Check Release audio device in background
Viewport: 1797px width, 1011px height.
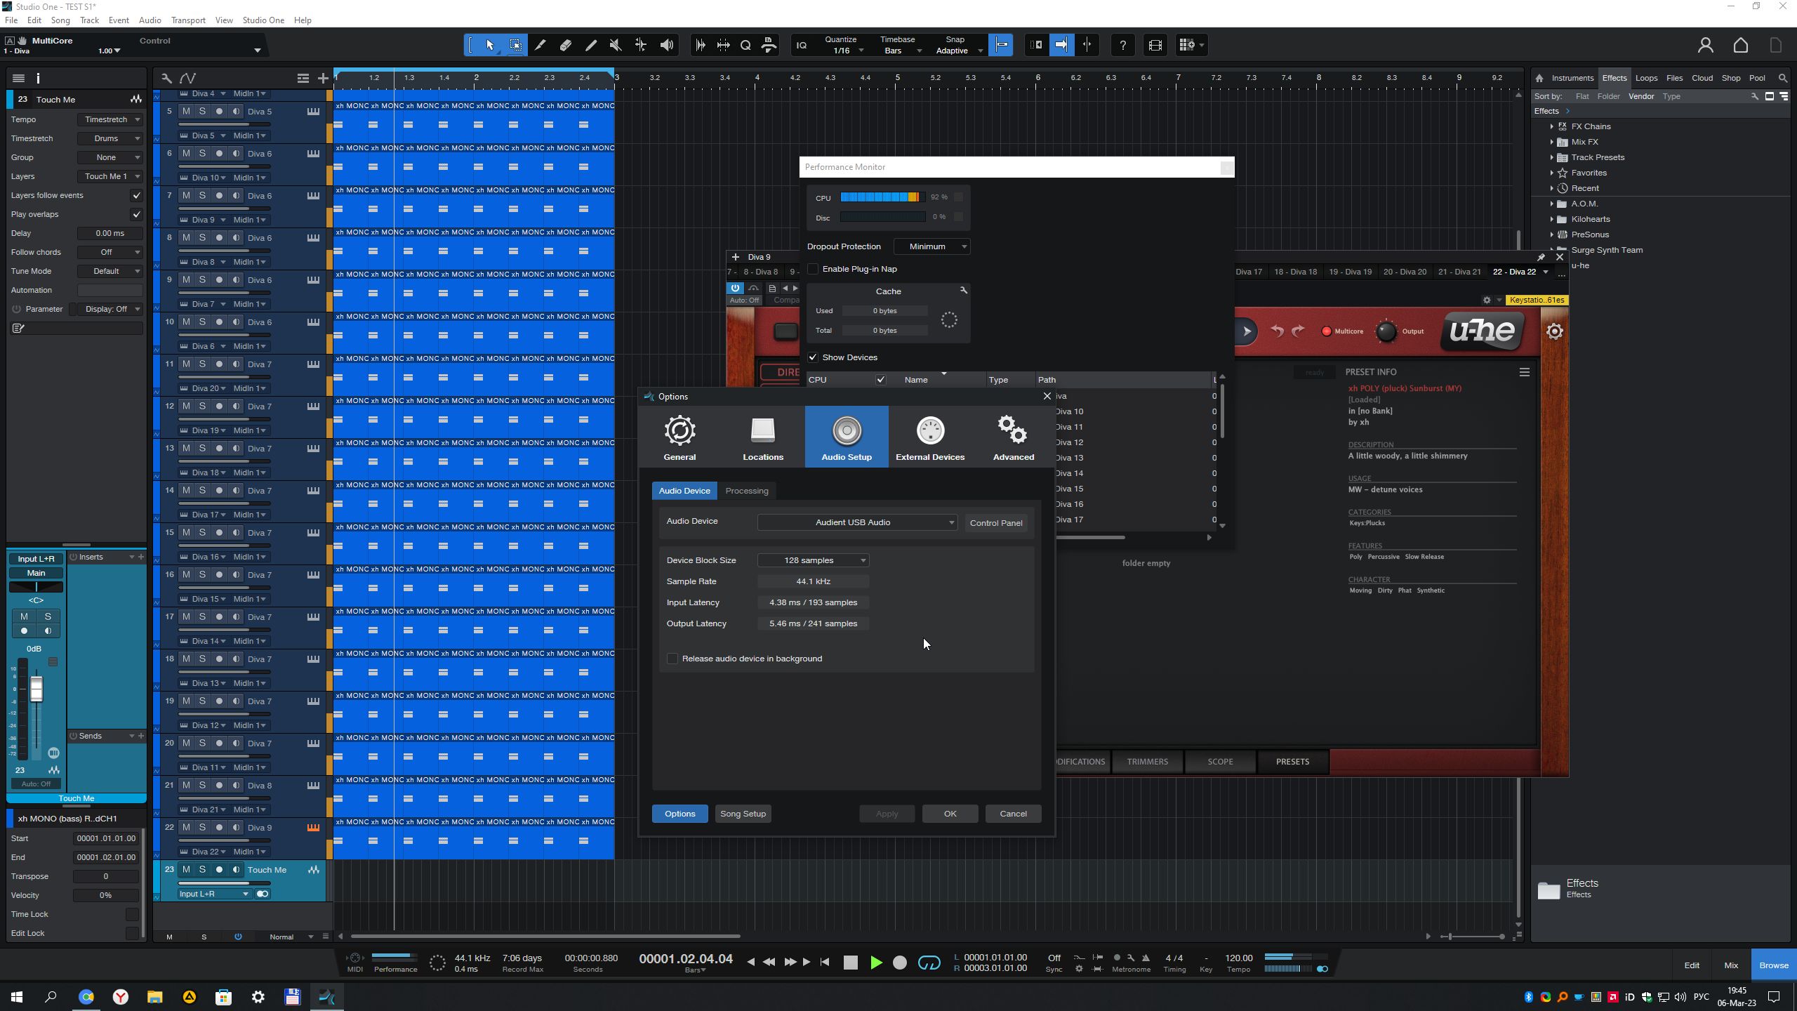672,659
